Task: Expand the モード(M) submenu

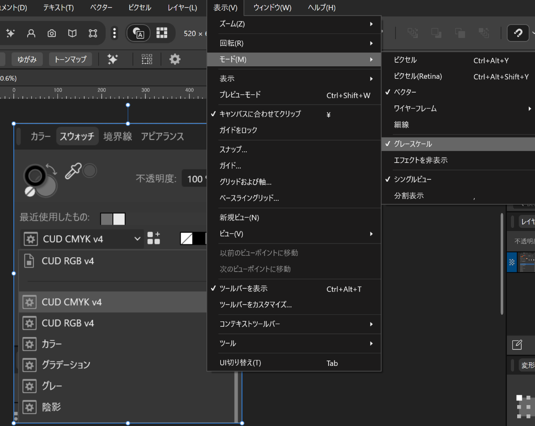Action: [x=294, y=59]
